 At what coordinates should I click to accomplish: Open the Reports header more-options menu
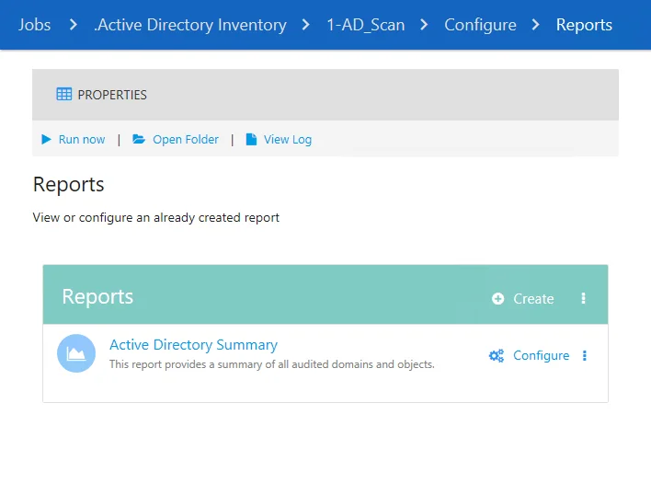point(583,298)
